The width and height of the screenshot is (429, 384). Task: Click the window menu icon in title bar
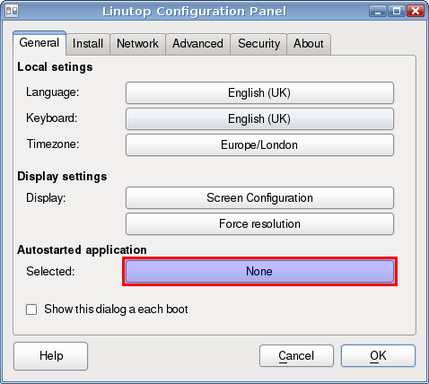pos(12,11)
